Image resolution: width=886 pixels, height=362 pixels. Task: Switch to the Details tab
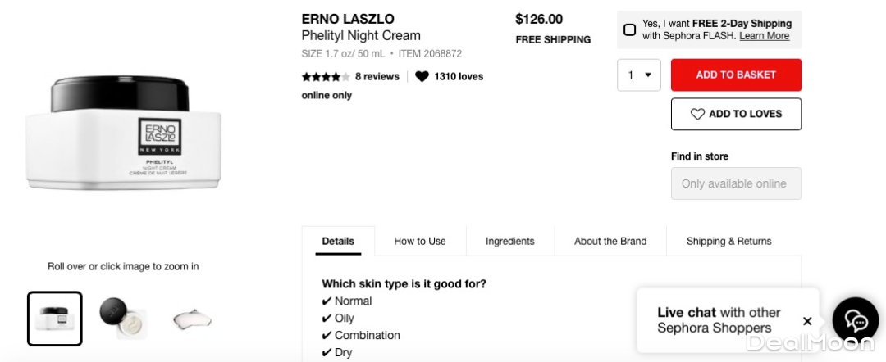tap(338, 242)
